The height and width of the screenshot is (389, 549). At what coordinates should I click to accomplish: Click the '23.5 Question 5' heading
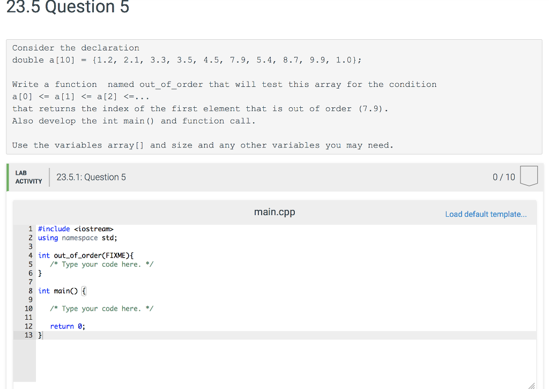(68, 7)
